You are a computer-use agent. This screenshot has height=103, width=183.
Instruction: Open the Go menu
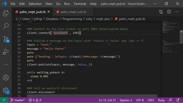[58, 4]
